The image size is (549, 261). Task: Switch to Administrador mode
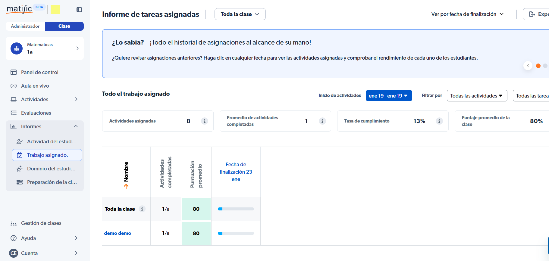coord(25,26)
